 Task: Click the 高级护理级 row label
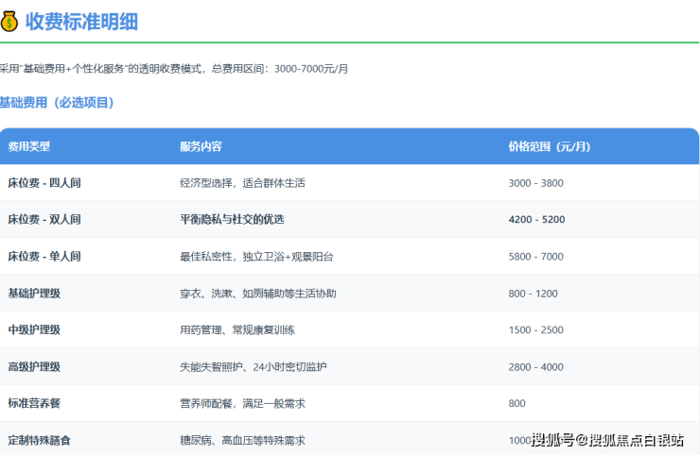pyautogui.click(x=34, y=366)
